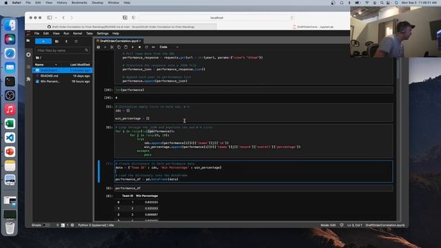Open Music app from the Dock
Screen dimensions: 441x248
[10, 110]
